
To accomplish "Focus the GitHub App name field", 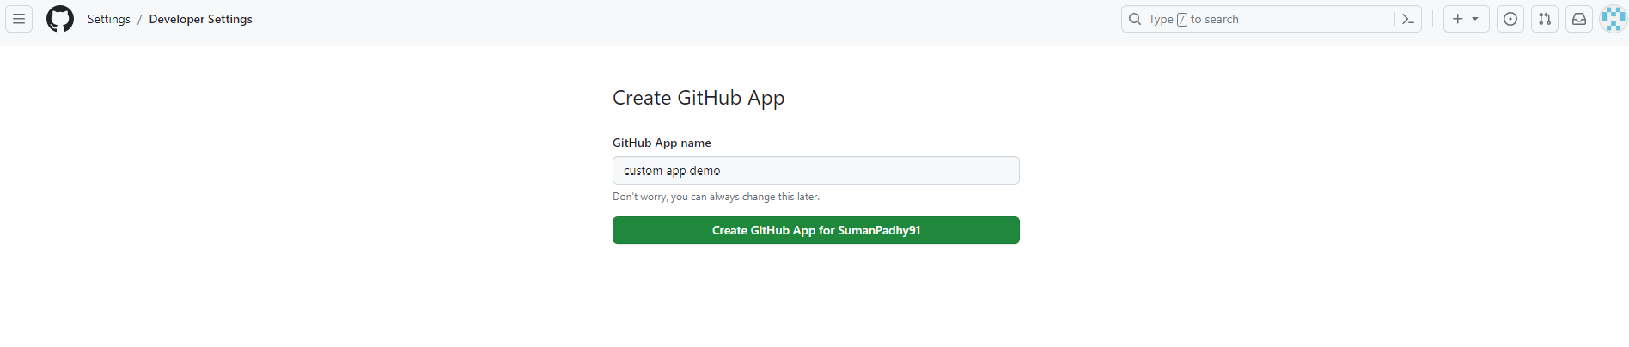I will pyautogui.click(x=815, y=171).
